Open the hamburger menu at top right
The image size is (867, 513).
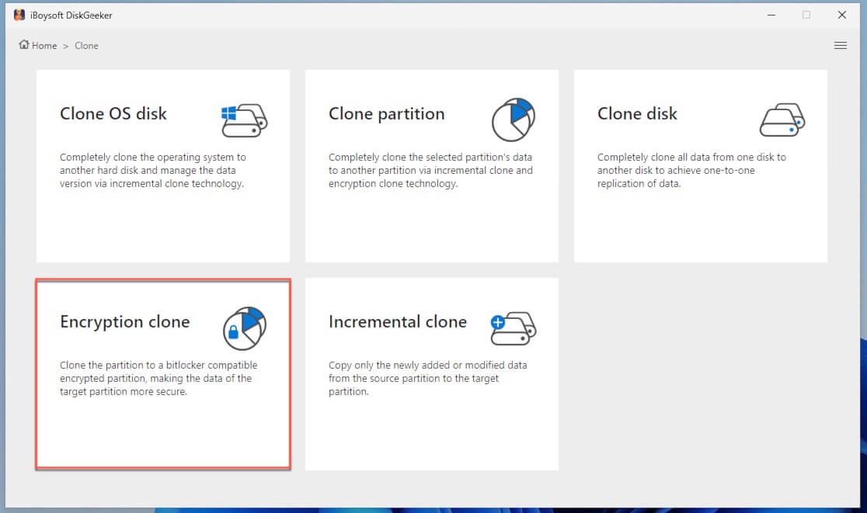click(841, 45)
